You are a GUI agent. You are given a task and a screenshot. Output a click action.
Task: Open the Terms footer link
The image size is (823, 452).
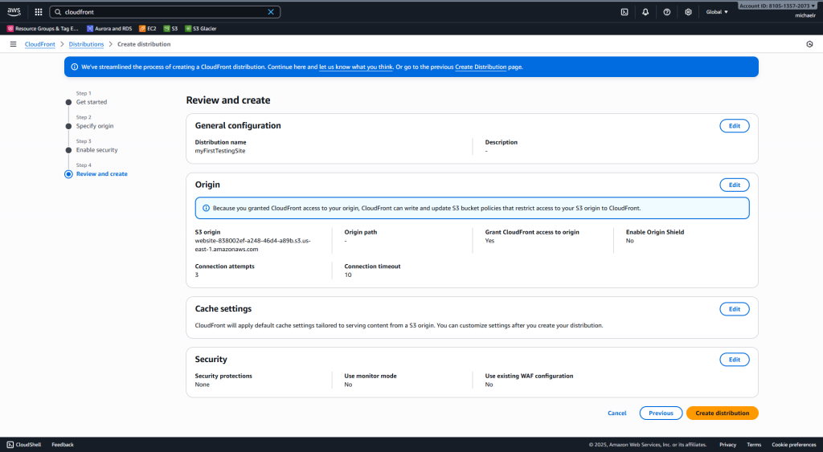[x=754, y=444]
